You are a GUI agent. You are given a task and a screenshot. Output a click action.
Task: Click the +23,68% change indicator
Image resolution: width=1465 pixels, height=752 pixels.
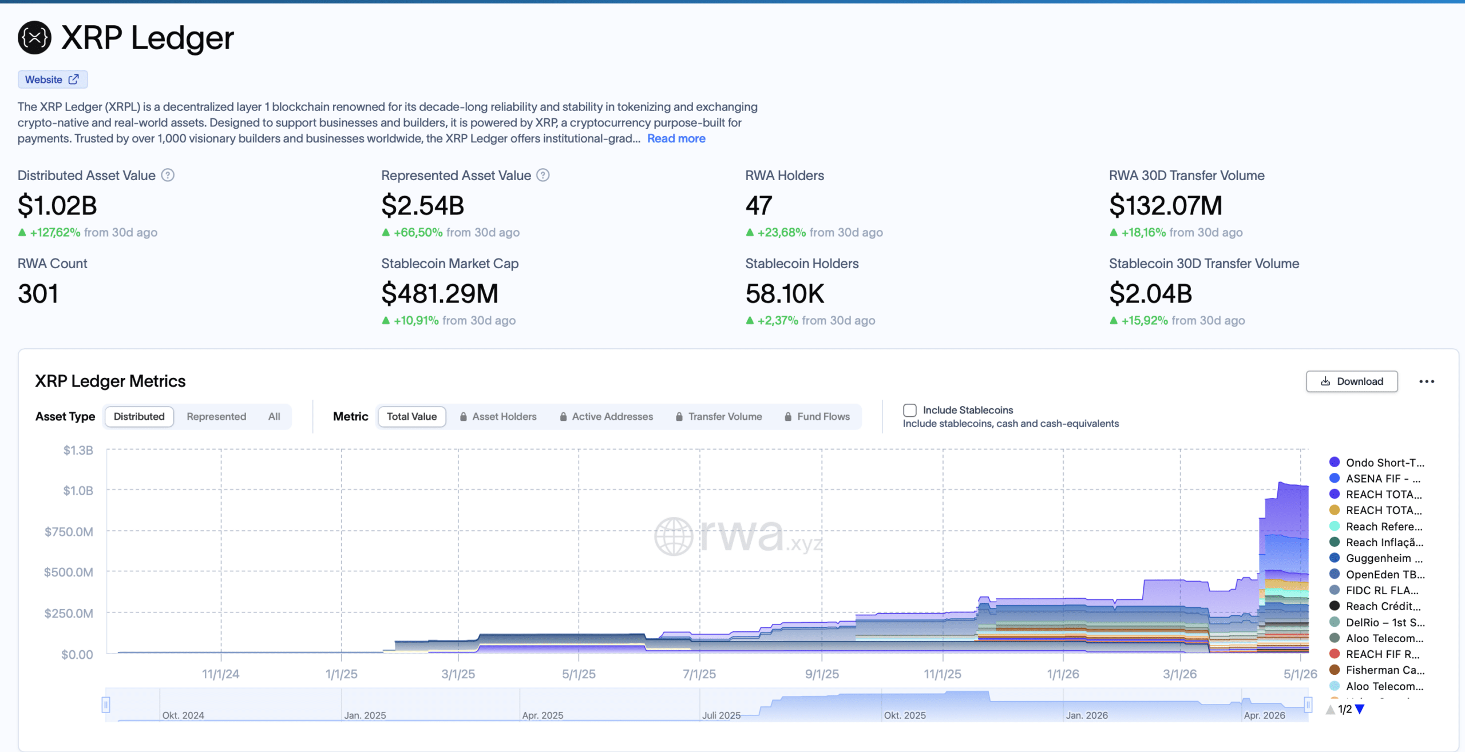pyautogui.click(x=776, y=233)
